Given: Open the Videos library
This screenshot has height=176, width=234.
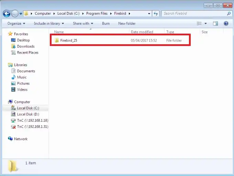Looking at the screenshot, I should [x=22, y=90].
